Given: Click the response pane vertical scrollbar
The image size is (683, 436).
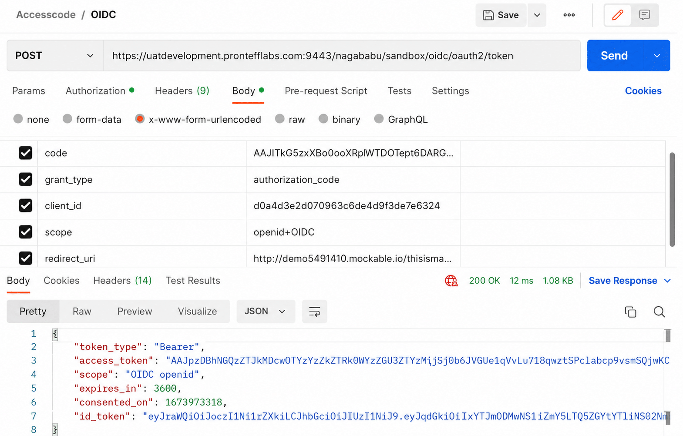Looking at the screenshot, I should 668,336.
